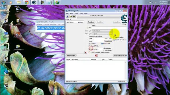Select the Alignment radio button
This screenshot has width=170, height=95.
coord(104,48)
